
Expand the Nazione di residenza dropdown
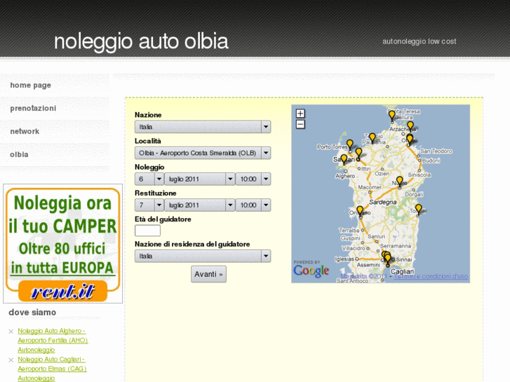coord(202,257)
